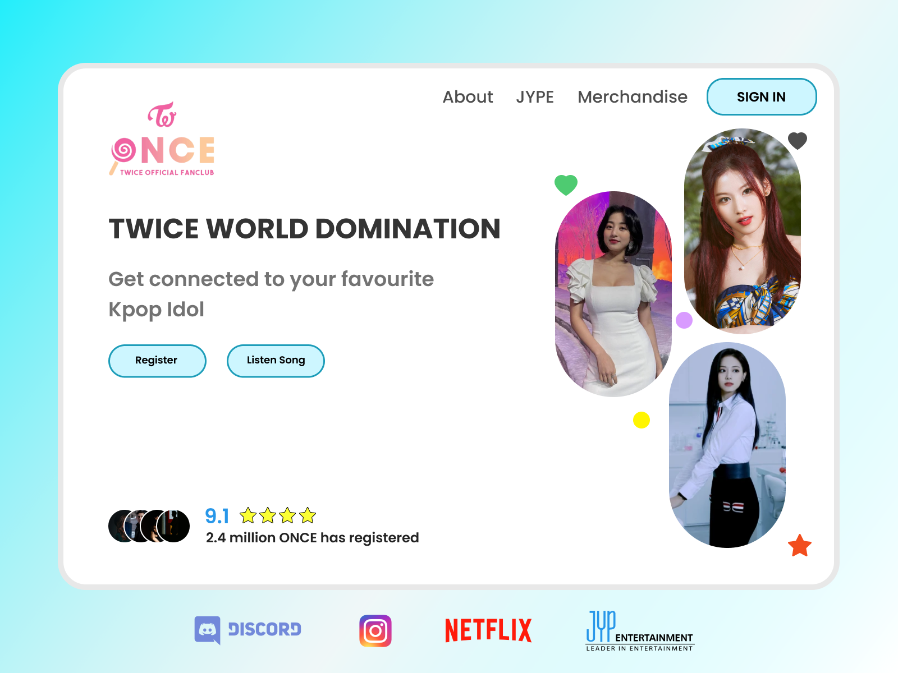Click the overlapping member avatars group

click(149, 526)
